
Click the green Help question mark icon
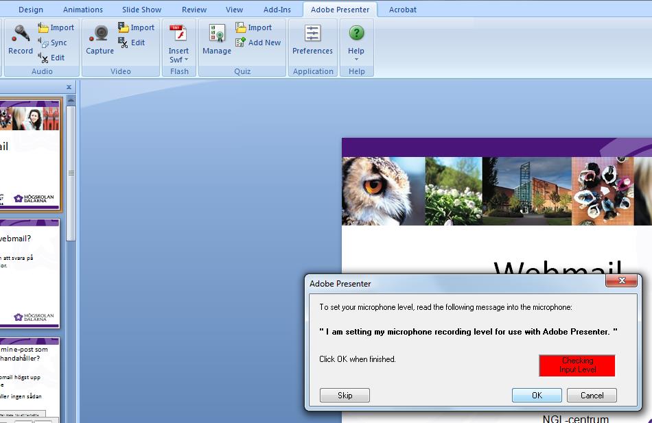pyautogui.click(x=356, y=33)
